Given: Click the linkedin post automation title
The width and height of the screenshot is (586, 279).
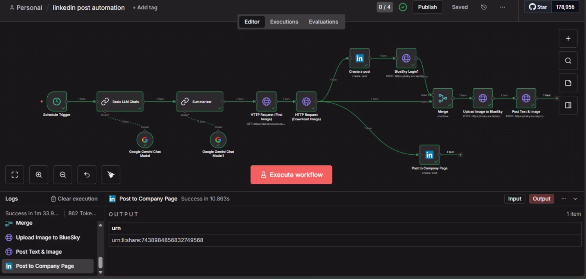Looking at the screenshot, I should pyautogui.click(x=89, y=7).
